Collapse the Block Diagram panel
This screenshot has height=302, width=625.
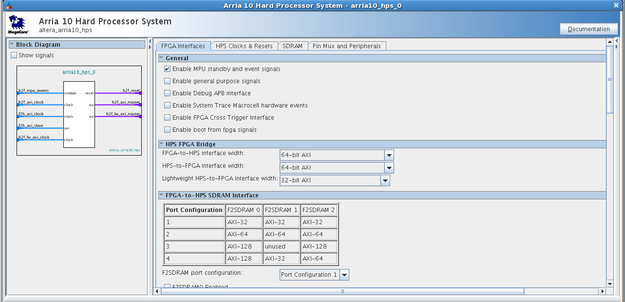(x=12, y=45)
